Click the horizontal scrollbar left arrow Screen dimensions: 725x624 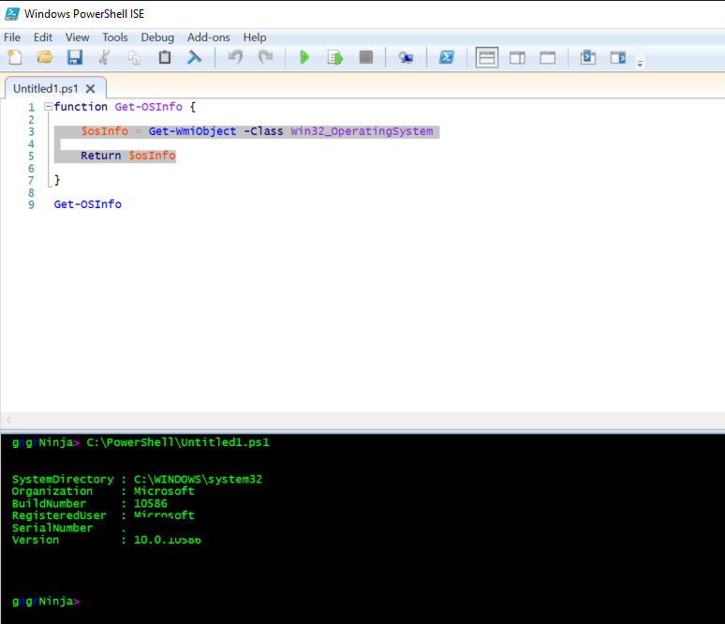point(8,422)
